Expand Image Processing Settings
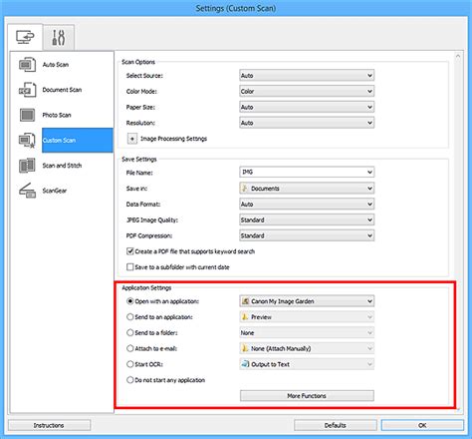 pyautogui.click(x=132, y=139)
